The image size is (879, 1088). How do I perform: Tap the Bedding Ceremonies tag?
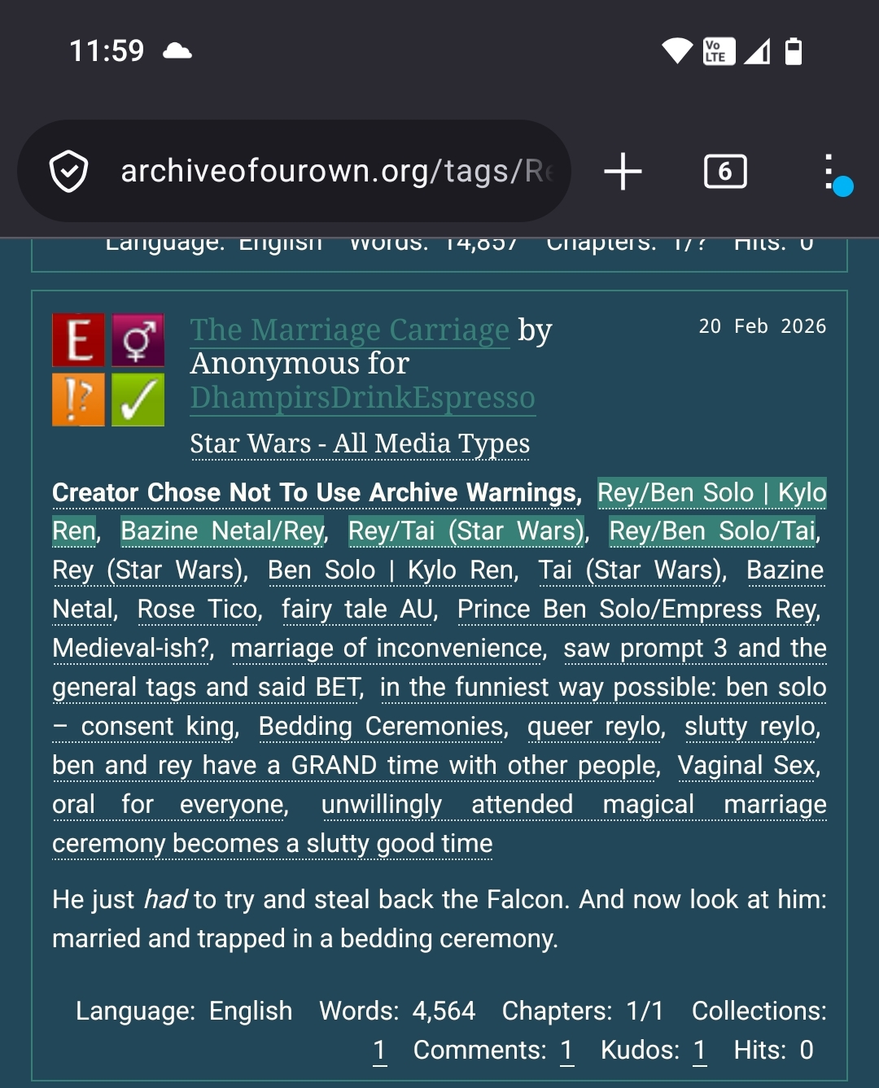pos(382,727)
